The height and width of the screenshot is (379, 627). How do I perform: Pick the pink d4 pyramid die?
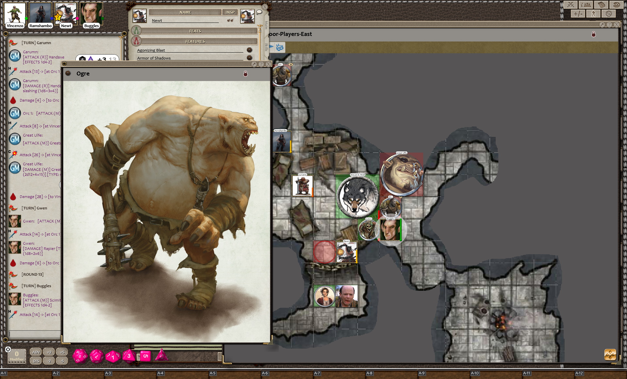(x=161, y=355)
